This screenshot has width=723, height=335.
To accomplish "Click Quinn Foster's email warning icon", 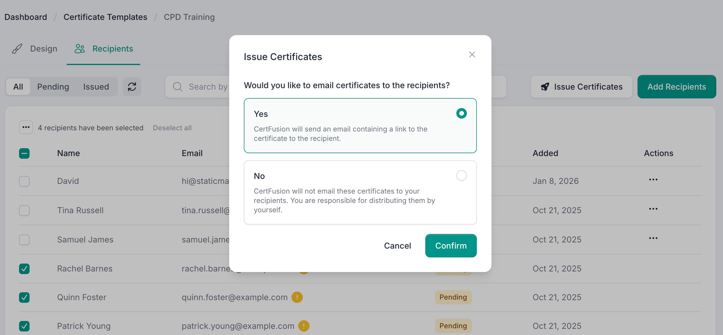I will click(297, 297).
